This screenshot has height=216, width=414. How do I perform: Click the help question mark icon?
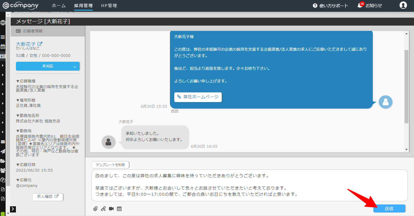[315, 6]
